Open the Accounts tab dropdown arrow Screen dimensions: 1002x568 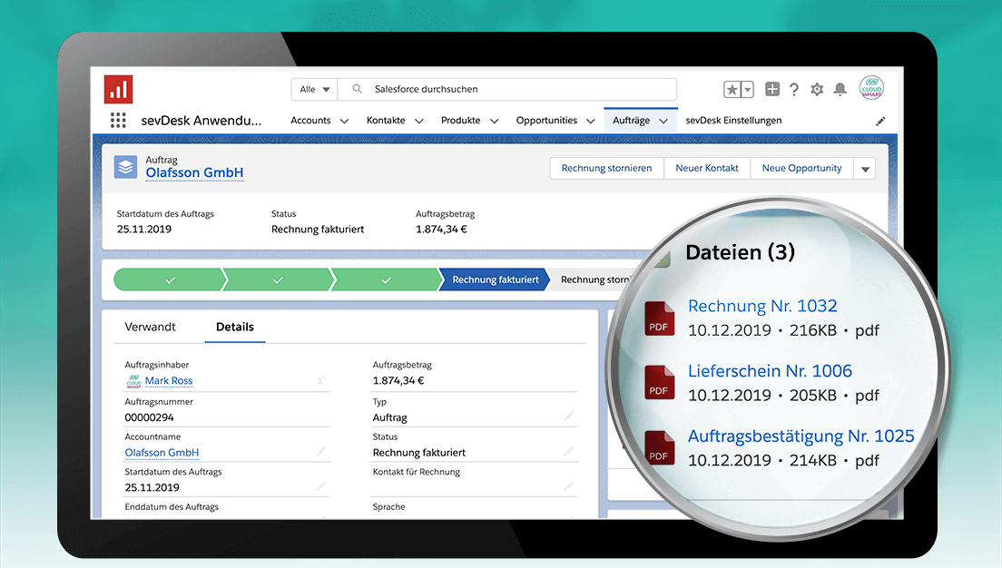(343, 120)
